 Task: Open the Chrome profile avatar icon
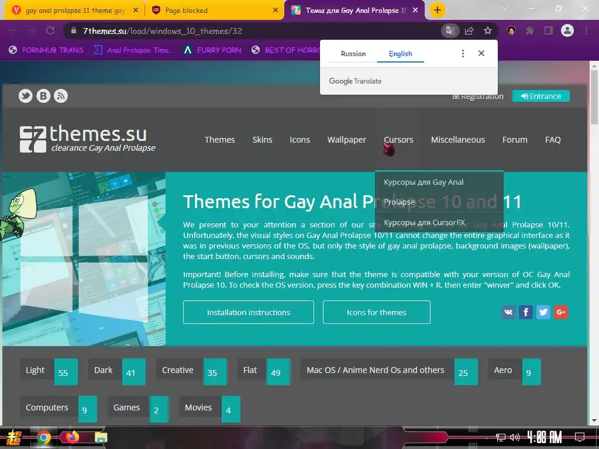coord(567,30)
